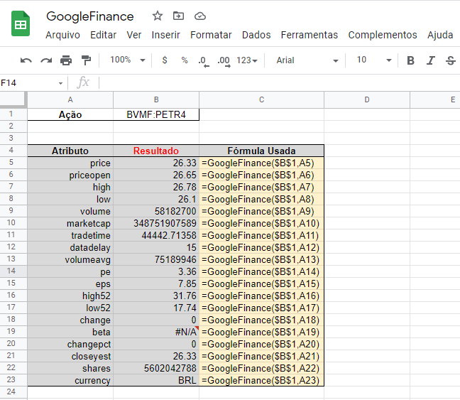Select the #N/A beta result cell

(156, 333)
